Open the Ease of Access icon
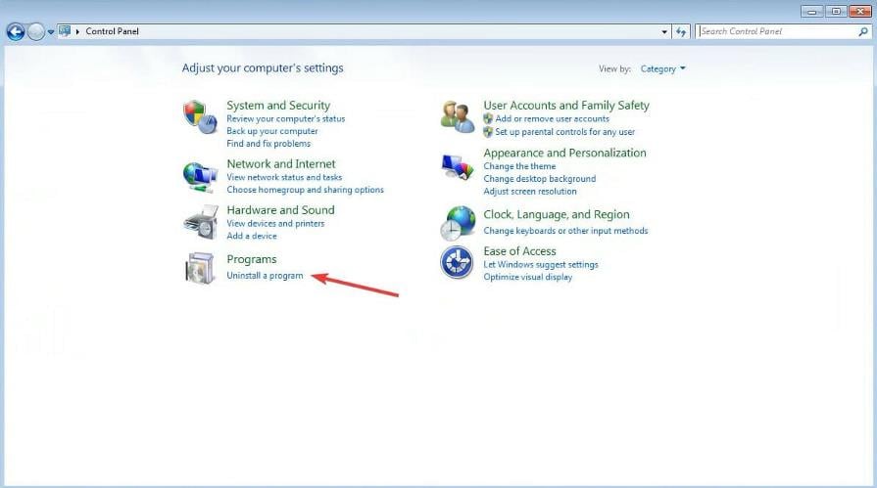Viewport: 877px width, 488px height. point(457,262)
